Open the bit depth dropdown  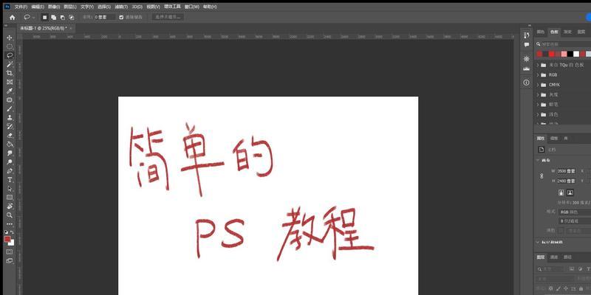click(575, 221)
